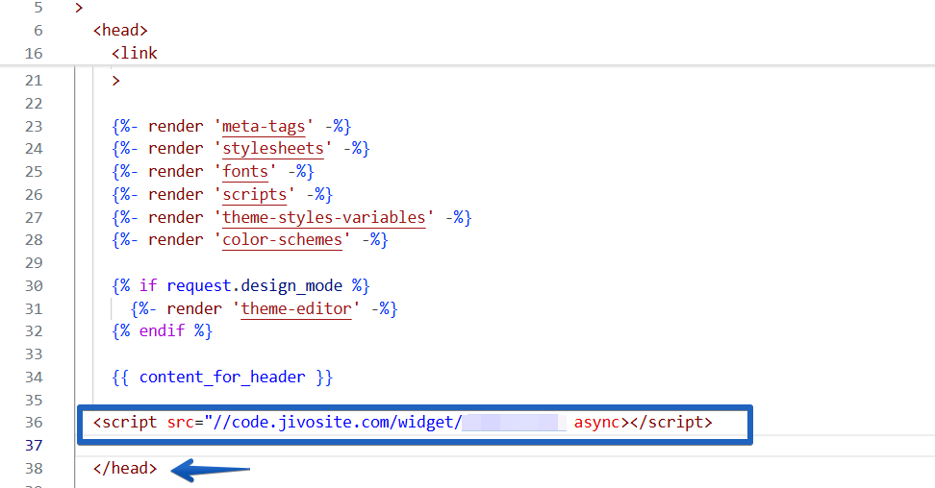935x488 pixels.
Task: Select line number 38 in the gutter
Action: [34, 469]
